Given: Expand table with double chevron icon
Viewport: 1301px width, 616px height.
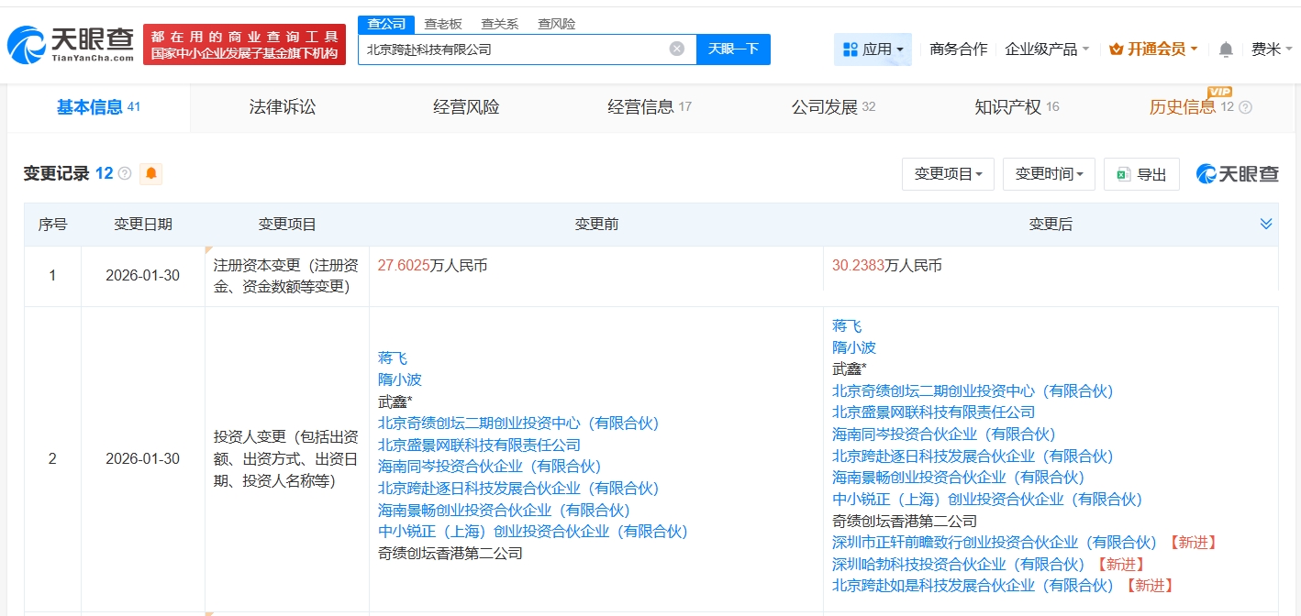Looking at the screenshot, I should click(x=1266, y=225).
